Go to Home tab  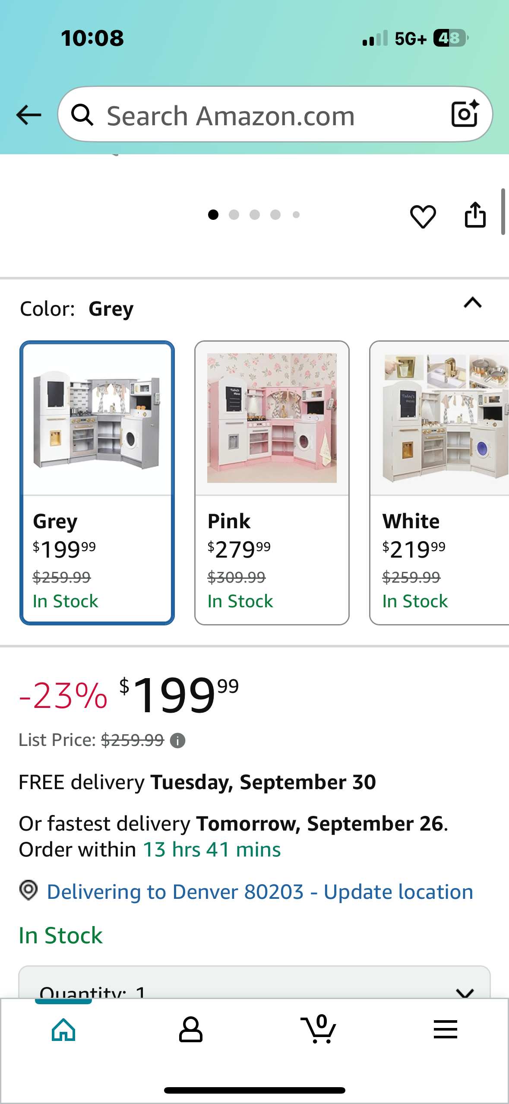(x=63, y=1030)
